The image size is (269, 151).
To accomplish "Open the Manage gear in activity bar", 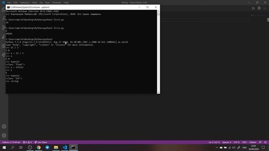I will point(4,135).
